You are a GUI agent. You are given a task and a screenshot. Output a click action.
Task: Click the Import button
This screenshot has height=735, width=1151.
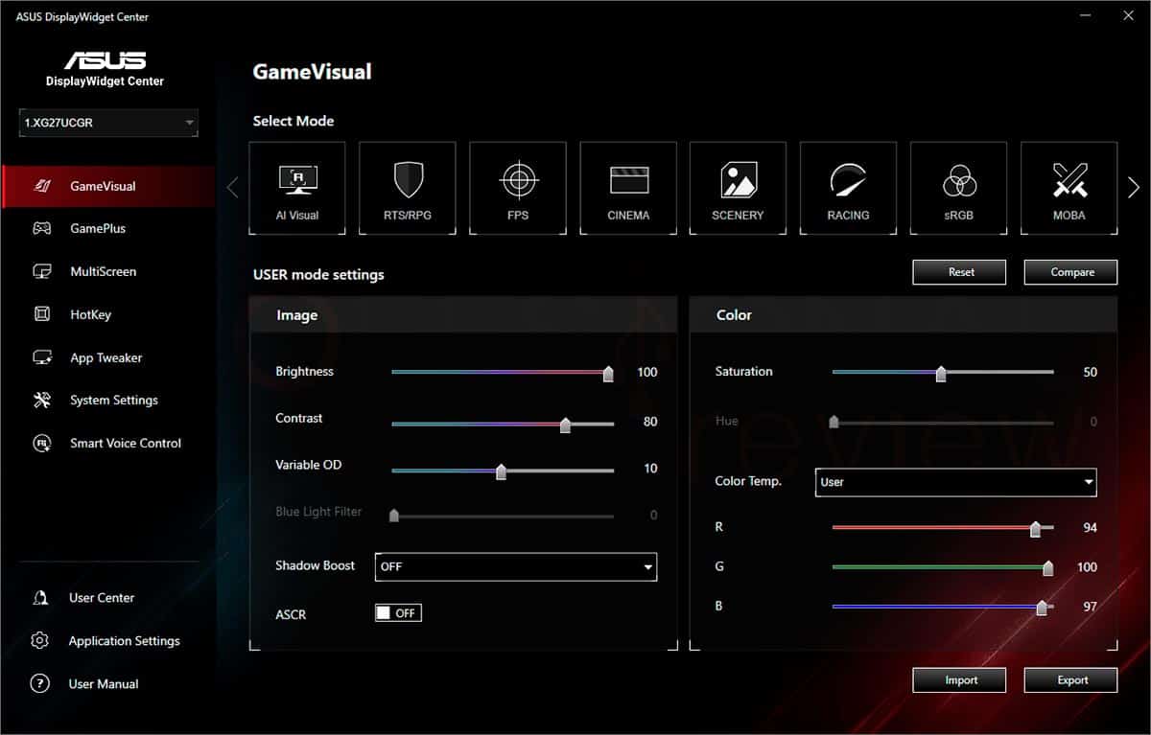(x=959, y=680)
